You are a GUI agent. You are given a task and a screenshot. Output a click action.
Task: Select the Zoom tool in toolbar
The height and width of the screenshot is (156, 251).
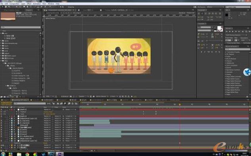[9, 7]
